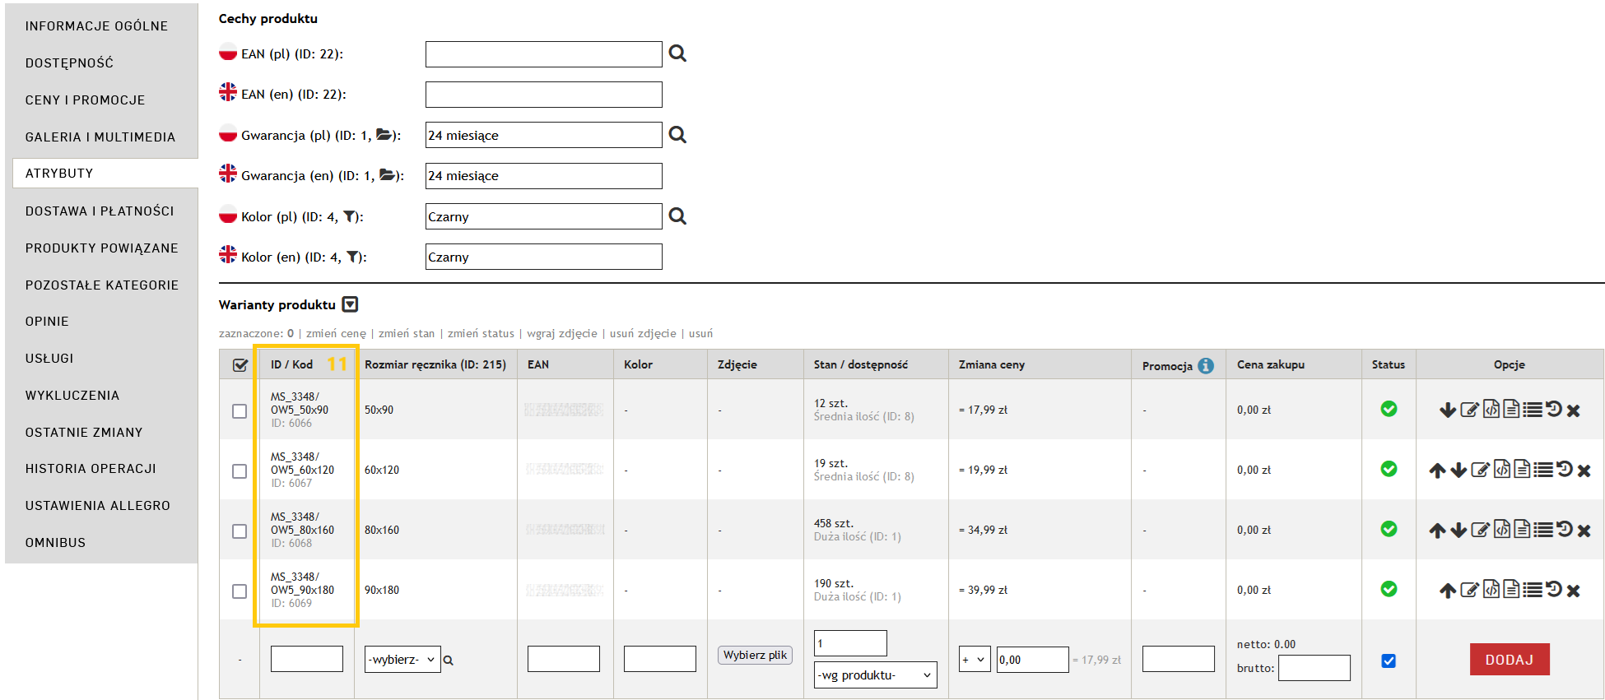This screenshot has height=700, width=1605.
Task: Collapse the Warianty produktu section arrow
Action: (351, 304)
